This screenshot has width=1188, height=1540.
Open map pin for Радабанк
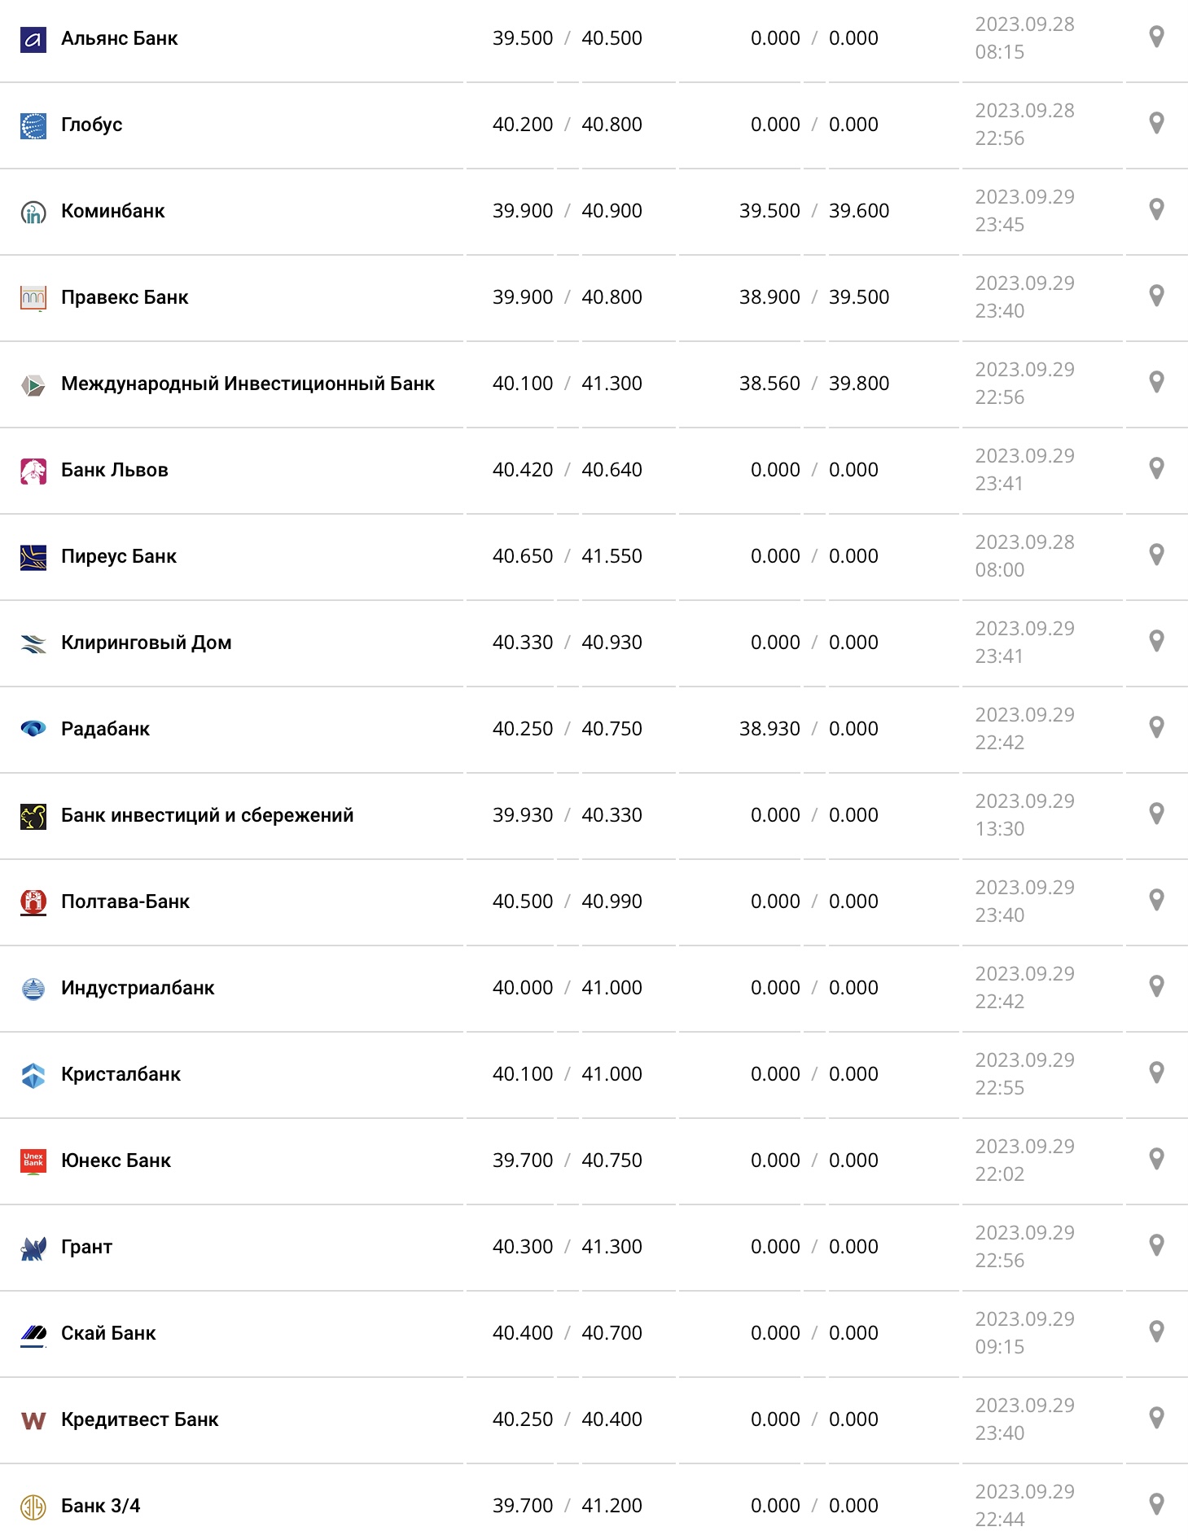1155,728
